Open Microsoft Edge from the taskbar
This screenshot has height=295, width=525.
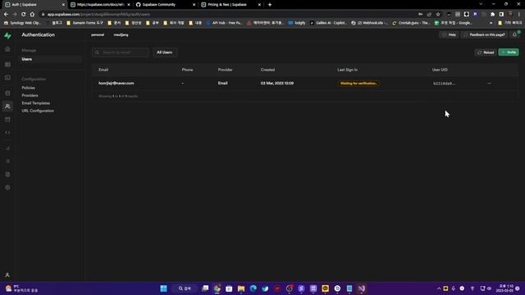tap(253, 288)
